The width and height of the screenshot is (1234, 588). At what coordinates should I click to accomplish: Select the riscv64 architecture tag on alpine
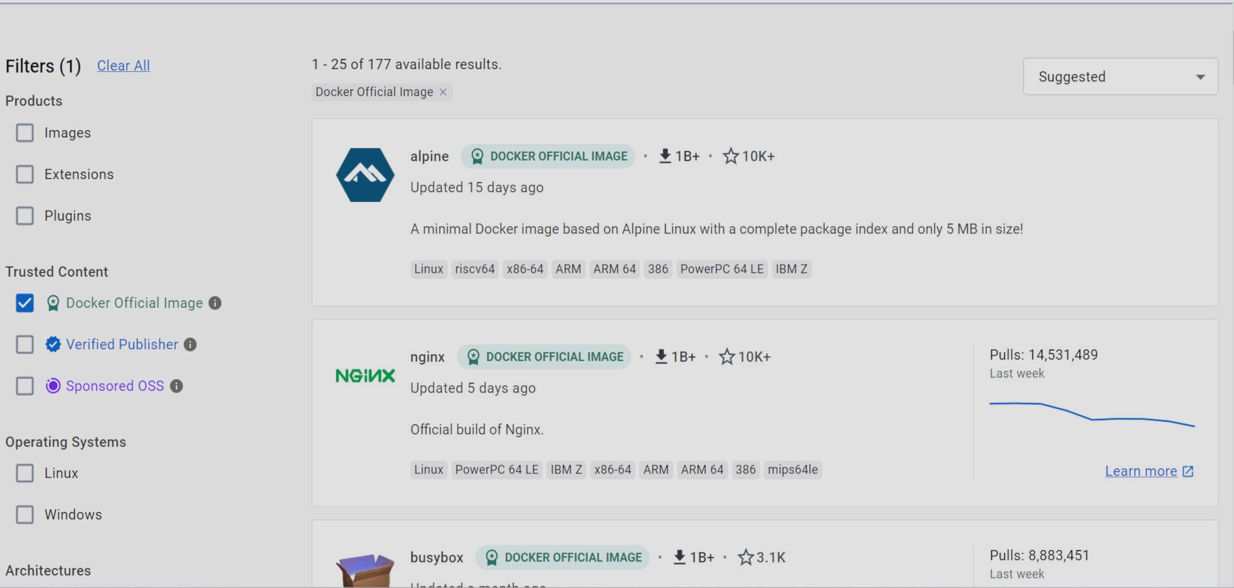pyautogui.click(x=475, y=269)
